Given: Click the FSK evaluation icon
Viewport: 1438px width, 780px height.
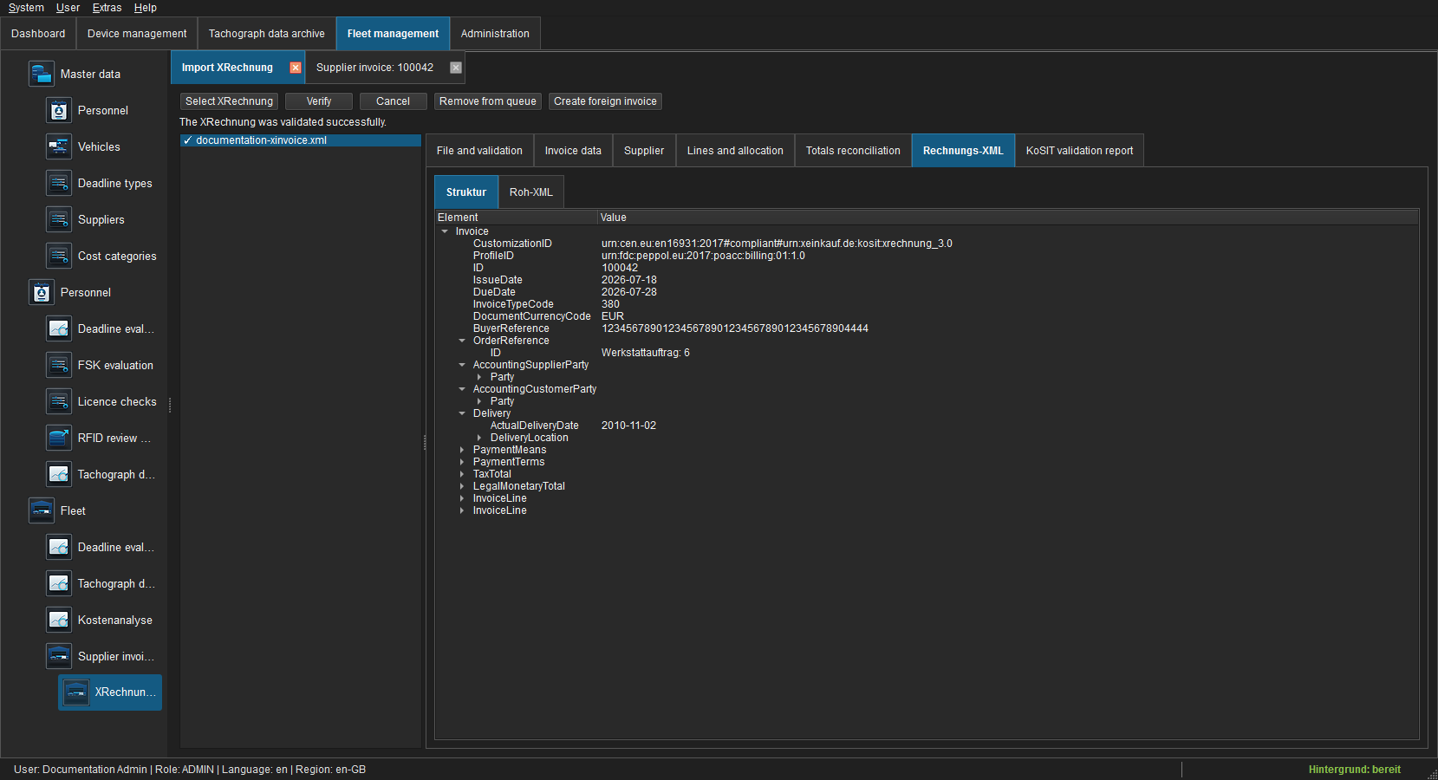Looking at the screenshot, I should [59, 365].
